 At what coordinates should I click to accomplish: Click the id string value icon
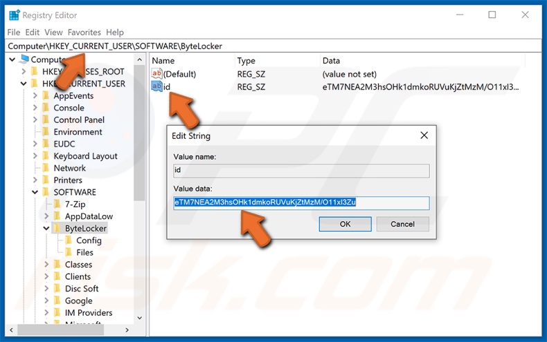(156, 86)
